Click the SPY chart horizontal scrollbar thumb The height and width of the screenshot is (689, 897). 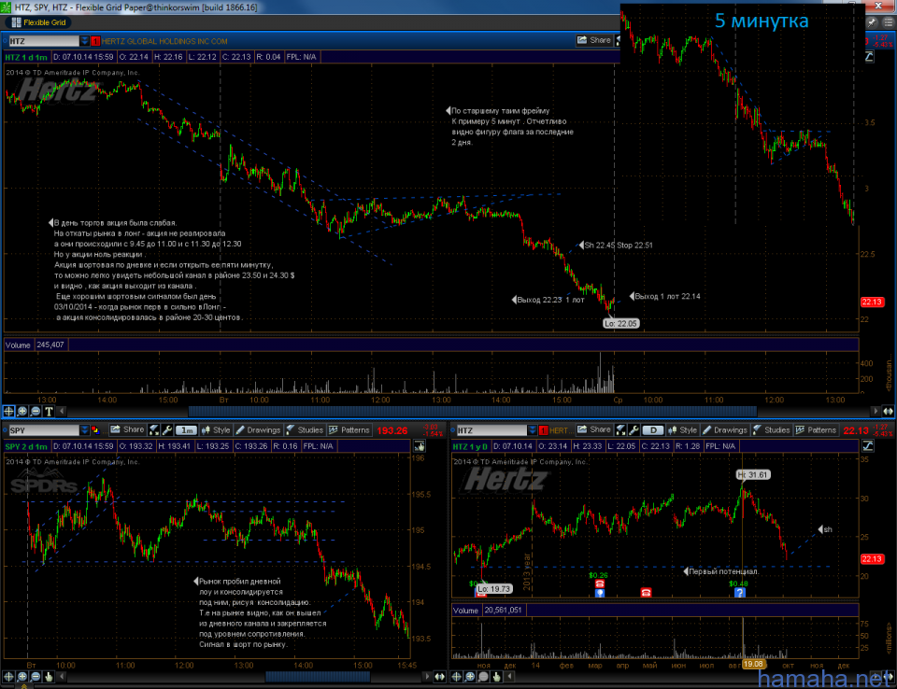coord(318,677)
